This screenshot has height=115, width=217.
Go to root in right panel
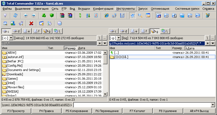coord(207,38)
